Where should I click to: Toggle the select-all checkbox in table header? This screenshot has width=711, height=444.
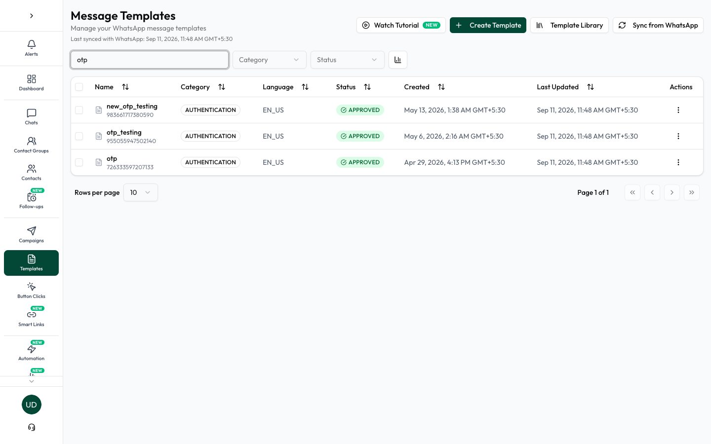(79, 87)
